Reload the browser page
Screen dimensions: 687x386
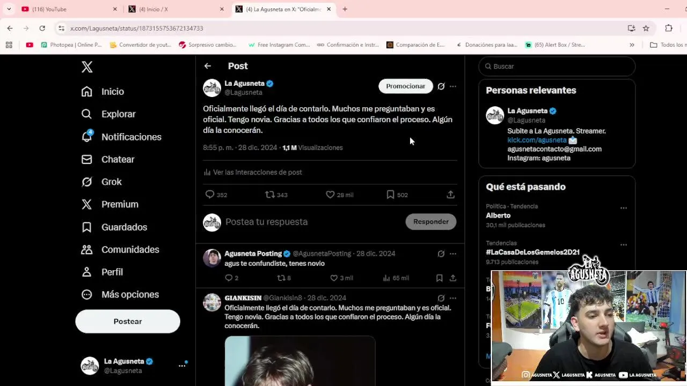[x=42, y=28]
